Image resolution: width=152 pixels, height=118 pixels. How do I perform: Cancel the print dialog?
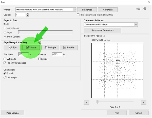point(139,113)
